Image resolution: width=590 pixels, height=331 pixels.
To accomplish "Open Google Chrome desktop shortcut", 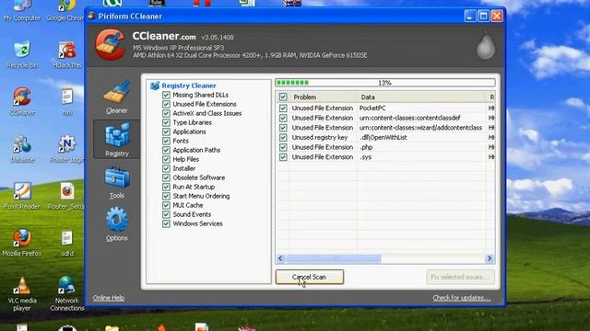I will [65, 11].
